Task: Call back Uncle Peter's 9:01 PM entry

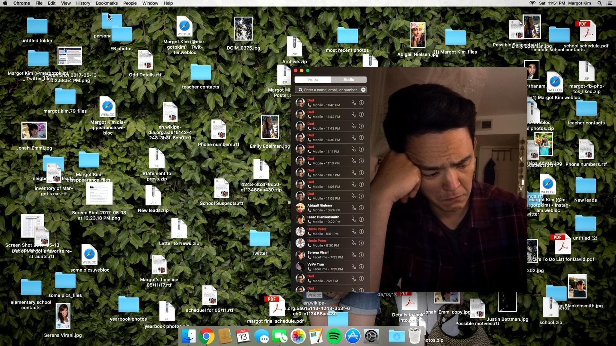Action: pyautogui.click(x=354, y=231)
